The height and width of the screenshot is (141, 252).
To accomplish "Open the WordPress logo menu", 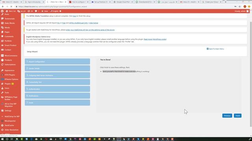I will tap(2, 11).
